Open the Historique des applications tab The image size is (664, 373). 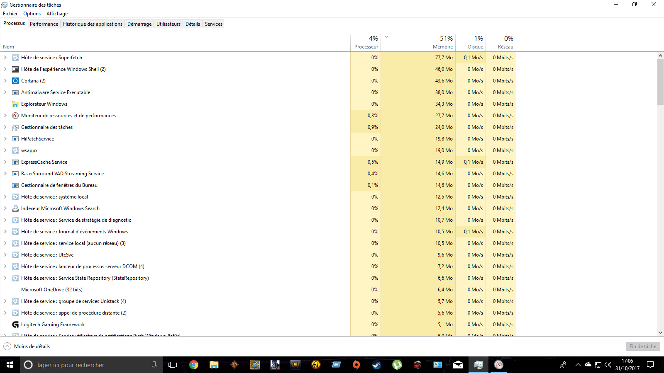[x=93, y=24]
